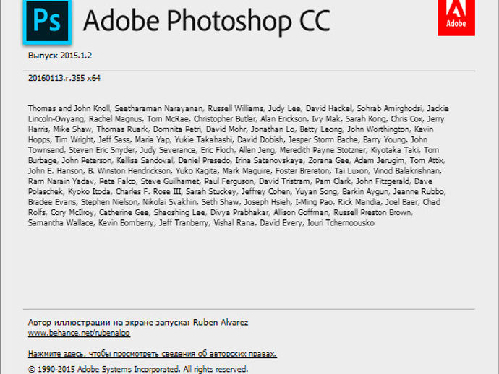Screen dimensions: 499x374
Task: Click the "Adobe Photoshop CC" title text
Action: pyautogui.click(x=207, y=21)
